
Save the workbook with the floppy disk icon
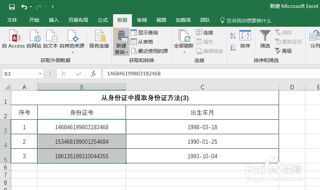point(12,7)
